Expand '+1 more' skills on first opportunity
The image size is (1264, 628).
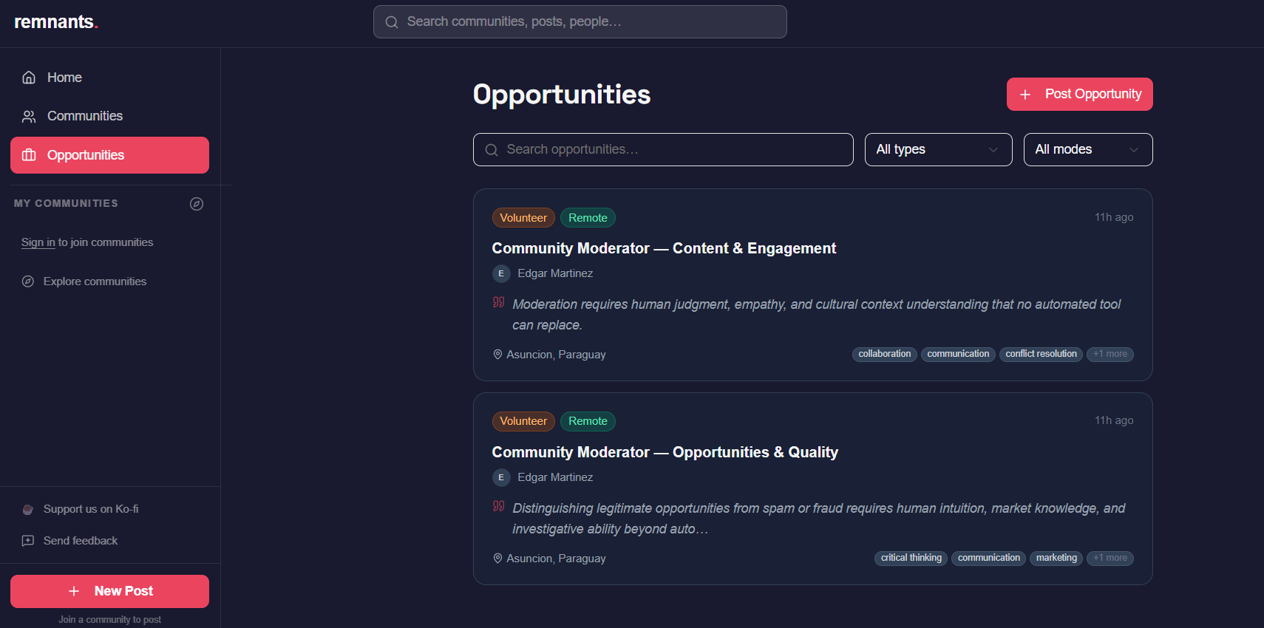pos(1110,354)
